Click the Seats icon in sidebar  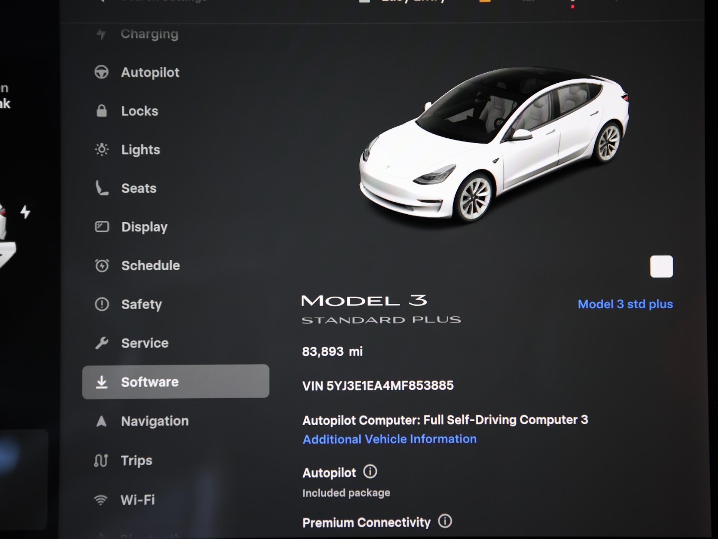[102, 188]
